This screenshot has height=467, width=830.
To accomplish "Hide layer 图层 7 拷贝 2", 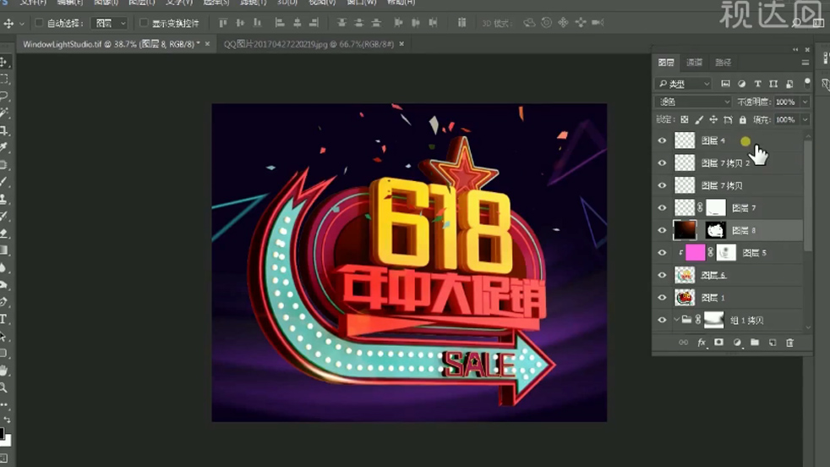I will click(x=662, y=162).
